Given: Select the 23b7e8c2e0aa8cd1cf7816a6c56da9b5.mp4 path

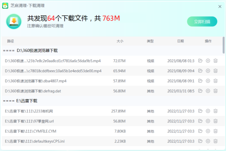Looking at the screenshot, I should coord(53,61).
